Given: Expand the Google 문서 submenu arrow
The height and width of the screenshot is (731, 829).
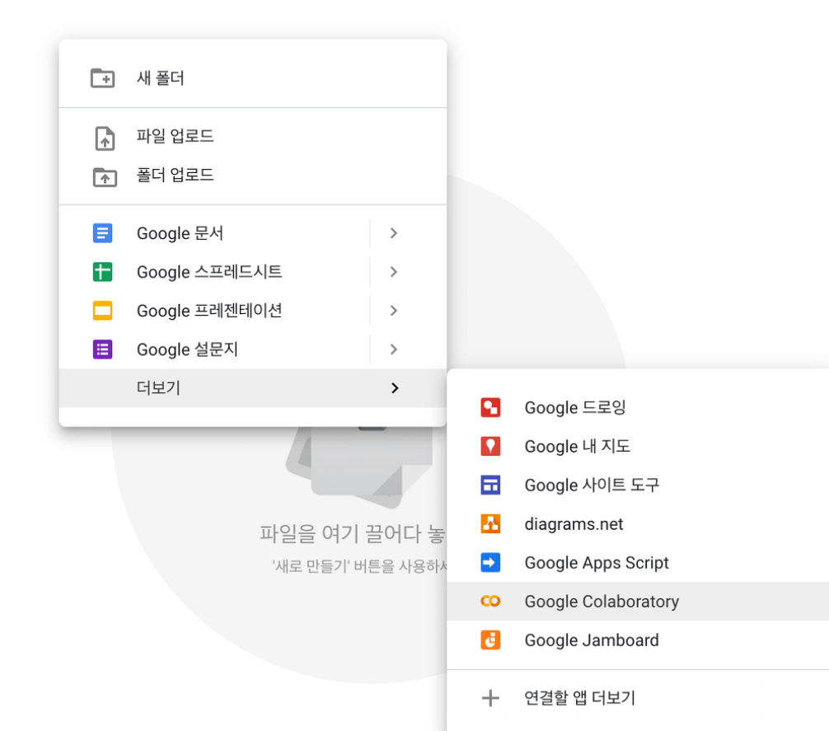Looking at the screenshot, I should (393, 233).
